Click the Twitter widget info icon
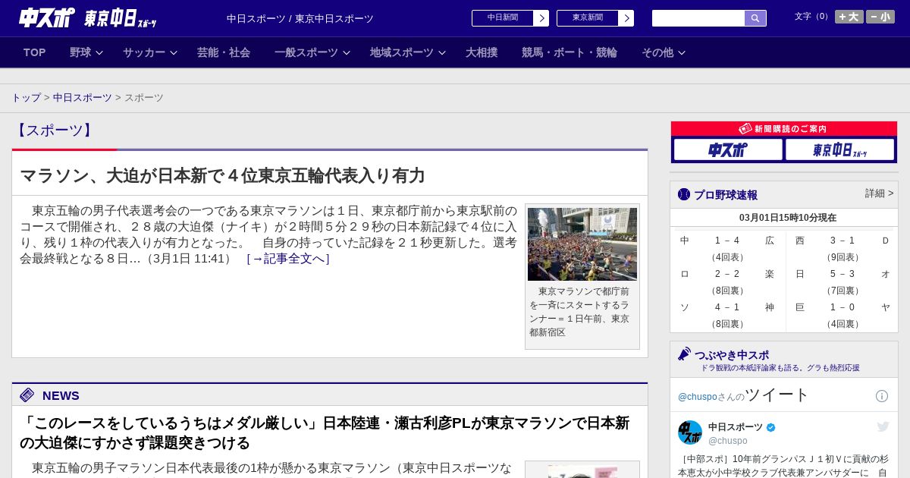The width and height of the screenshot is (910, 478). coord(882,396)
